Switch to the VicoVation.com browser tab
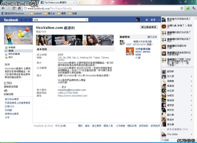The height and width of the screenshot is (143, 197). 57,2
